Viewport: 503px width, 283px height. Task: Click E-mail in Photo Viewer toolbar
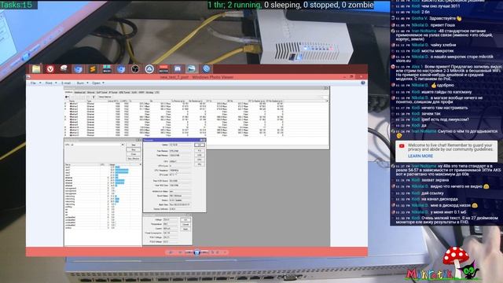[x=66, y=83]
